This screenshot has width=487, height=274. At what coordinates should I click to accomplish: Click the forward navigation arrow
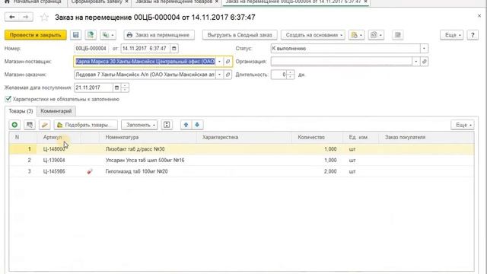(x=26, y=17)
